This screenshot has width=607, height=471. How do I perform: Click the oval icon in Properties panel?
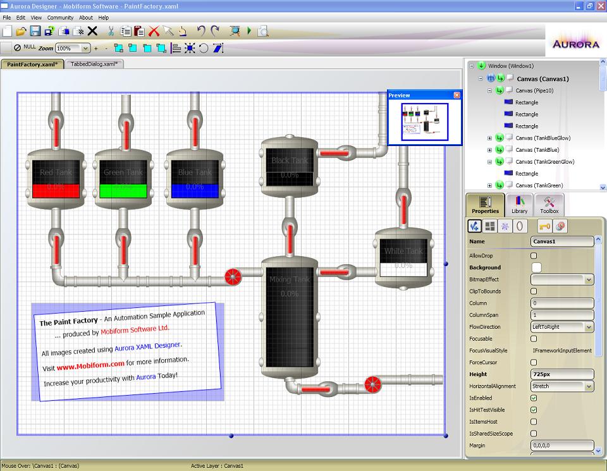[x=520, y=226]
